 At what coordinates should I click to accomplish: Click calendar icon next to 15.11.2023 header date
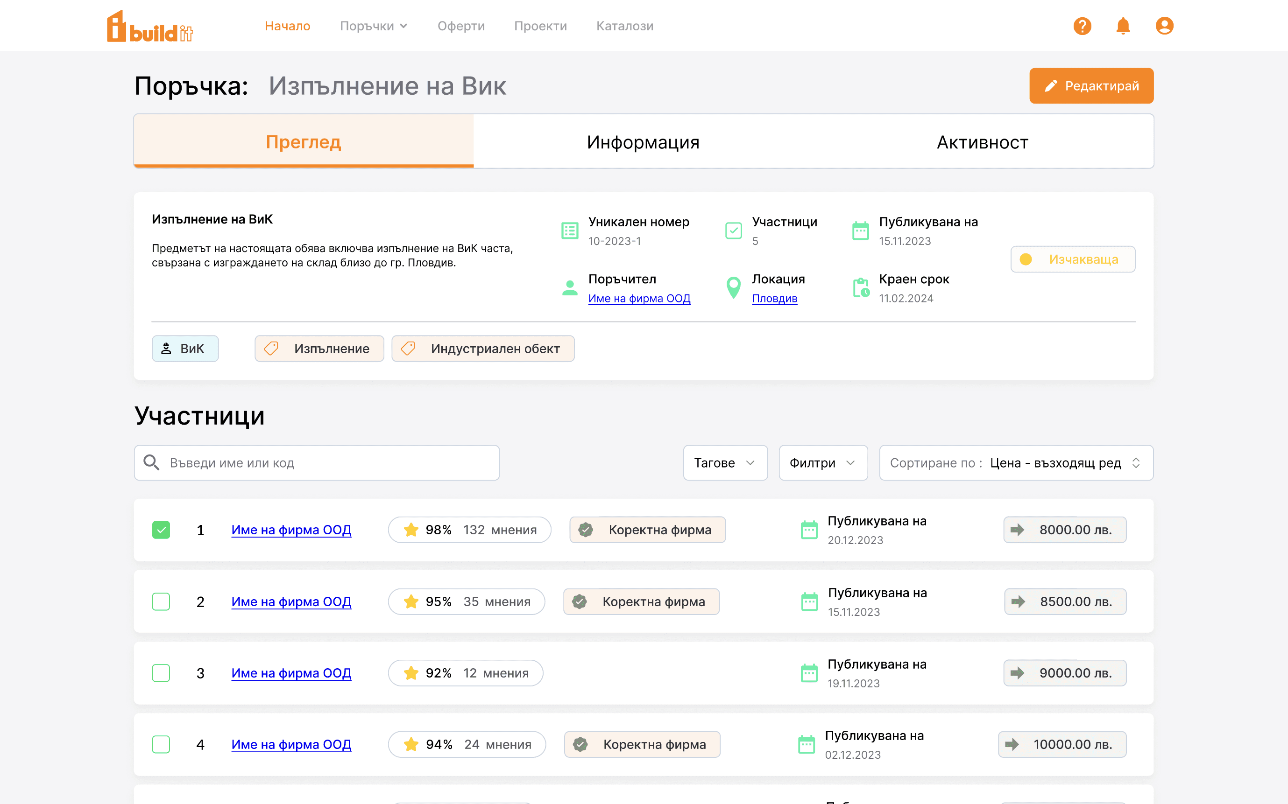pyautogui.click(x=861, y=231)
